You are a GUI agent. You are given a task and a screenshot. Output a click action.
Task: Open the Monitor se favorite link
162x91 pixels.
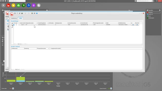[150, 14]
